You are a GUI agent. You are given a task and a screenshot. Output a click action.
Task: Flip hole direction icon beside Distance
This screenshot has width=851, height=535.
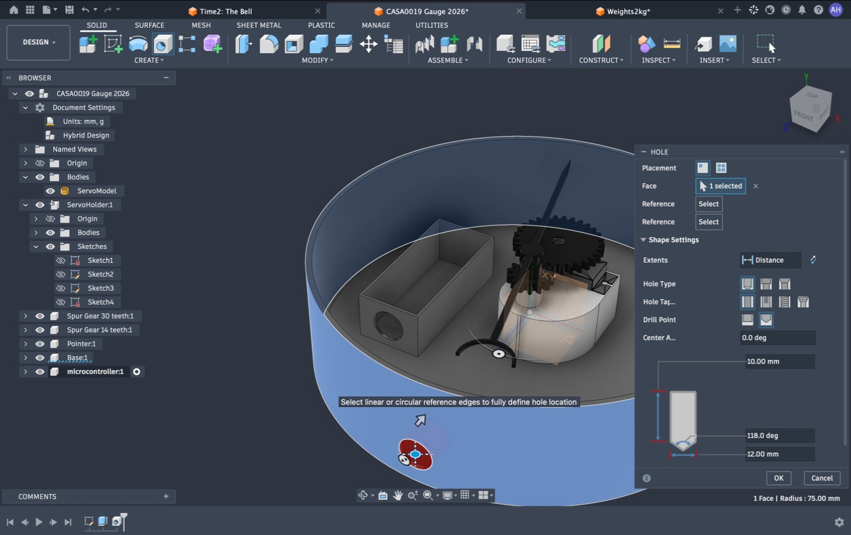[813, 260]
